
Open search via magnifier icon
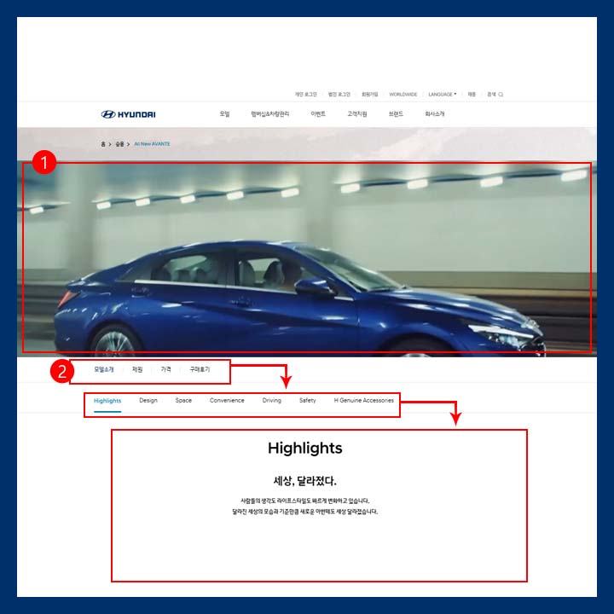pyautogui.click(x=501, y=95)
